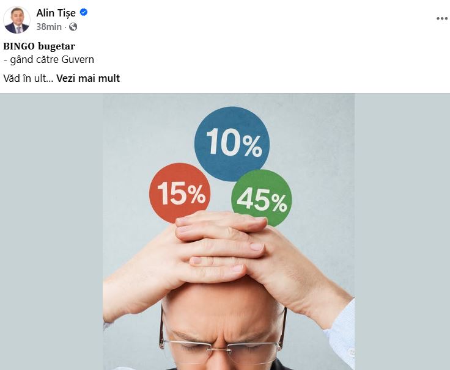Viewport: 450px width, 370px height.
Task: Open the Alin Tișe profile name link
Action: [56, 13]
